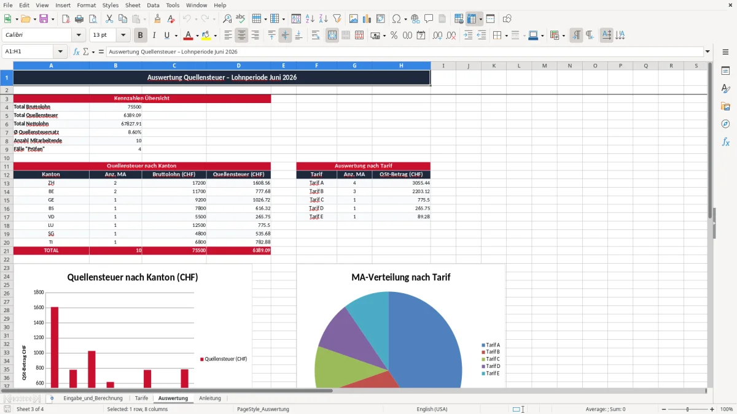Expand the Borders dropdown arrow
The image size is (737, 414).
point(506,36)
